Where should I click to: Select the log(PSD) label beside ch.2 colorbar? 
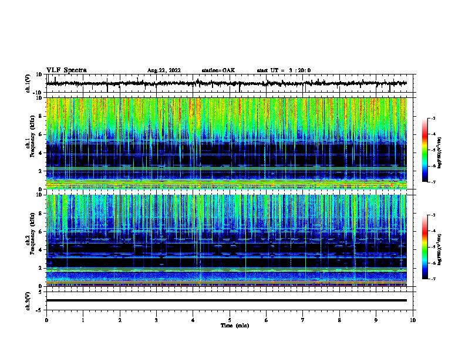coord(439,249)
